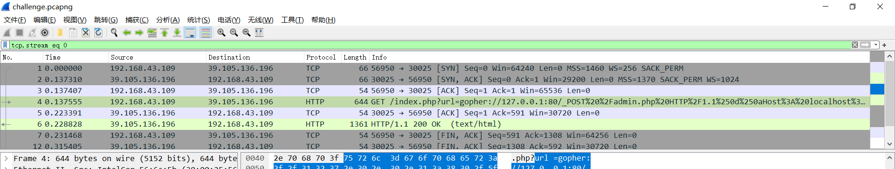The height and width of the screenshot is (169, 895).
Task: Reset text to normal size
Action: point(247,33)
